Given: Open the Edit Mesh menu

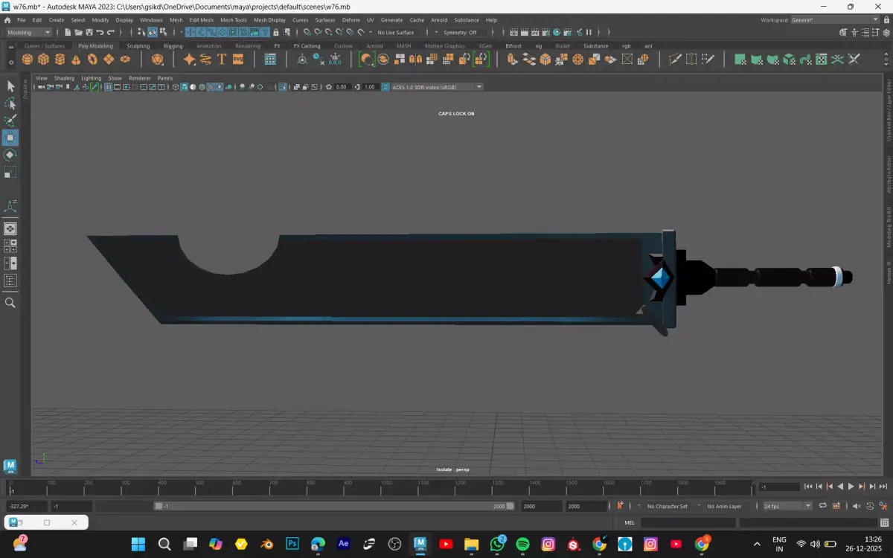Looking at the screenshot, I should point(201,20).
